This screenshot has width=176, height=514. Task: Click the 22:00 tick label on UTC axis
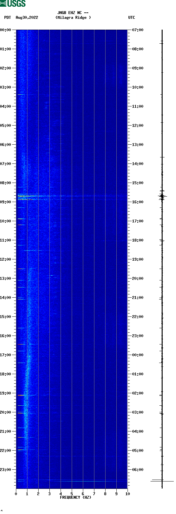pyautogui.click(x=138, y=316)
